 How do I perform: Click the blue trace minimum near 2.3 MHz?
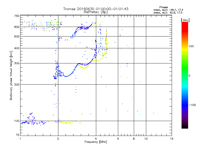[66, 77]
